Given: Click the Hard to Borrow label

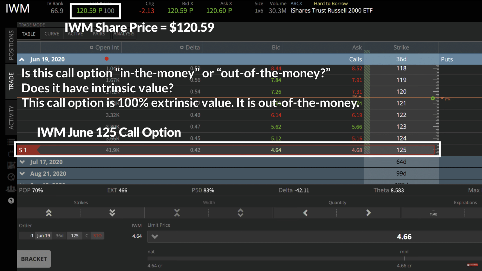Looking at the screenshot, I should (331, 4).
